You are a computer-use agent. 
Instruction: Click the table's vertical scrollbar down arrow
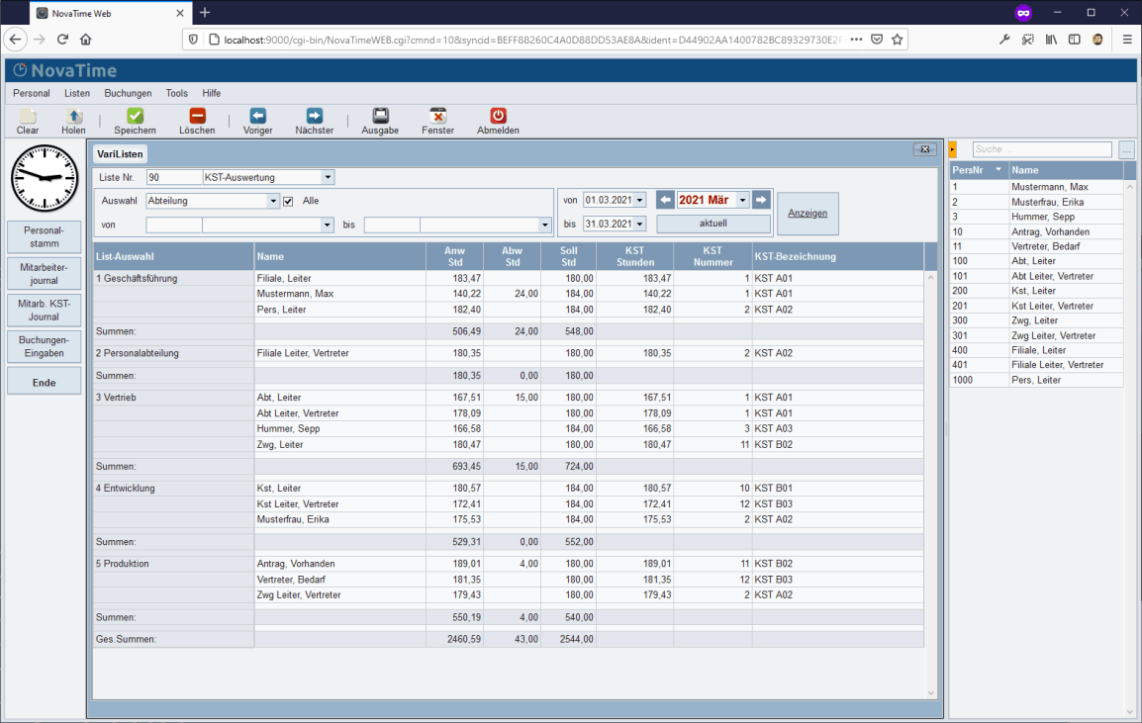tap(931, 693)
